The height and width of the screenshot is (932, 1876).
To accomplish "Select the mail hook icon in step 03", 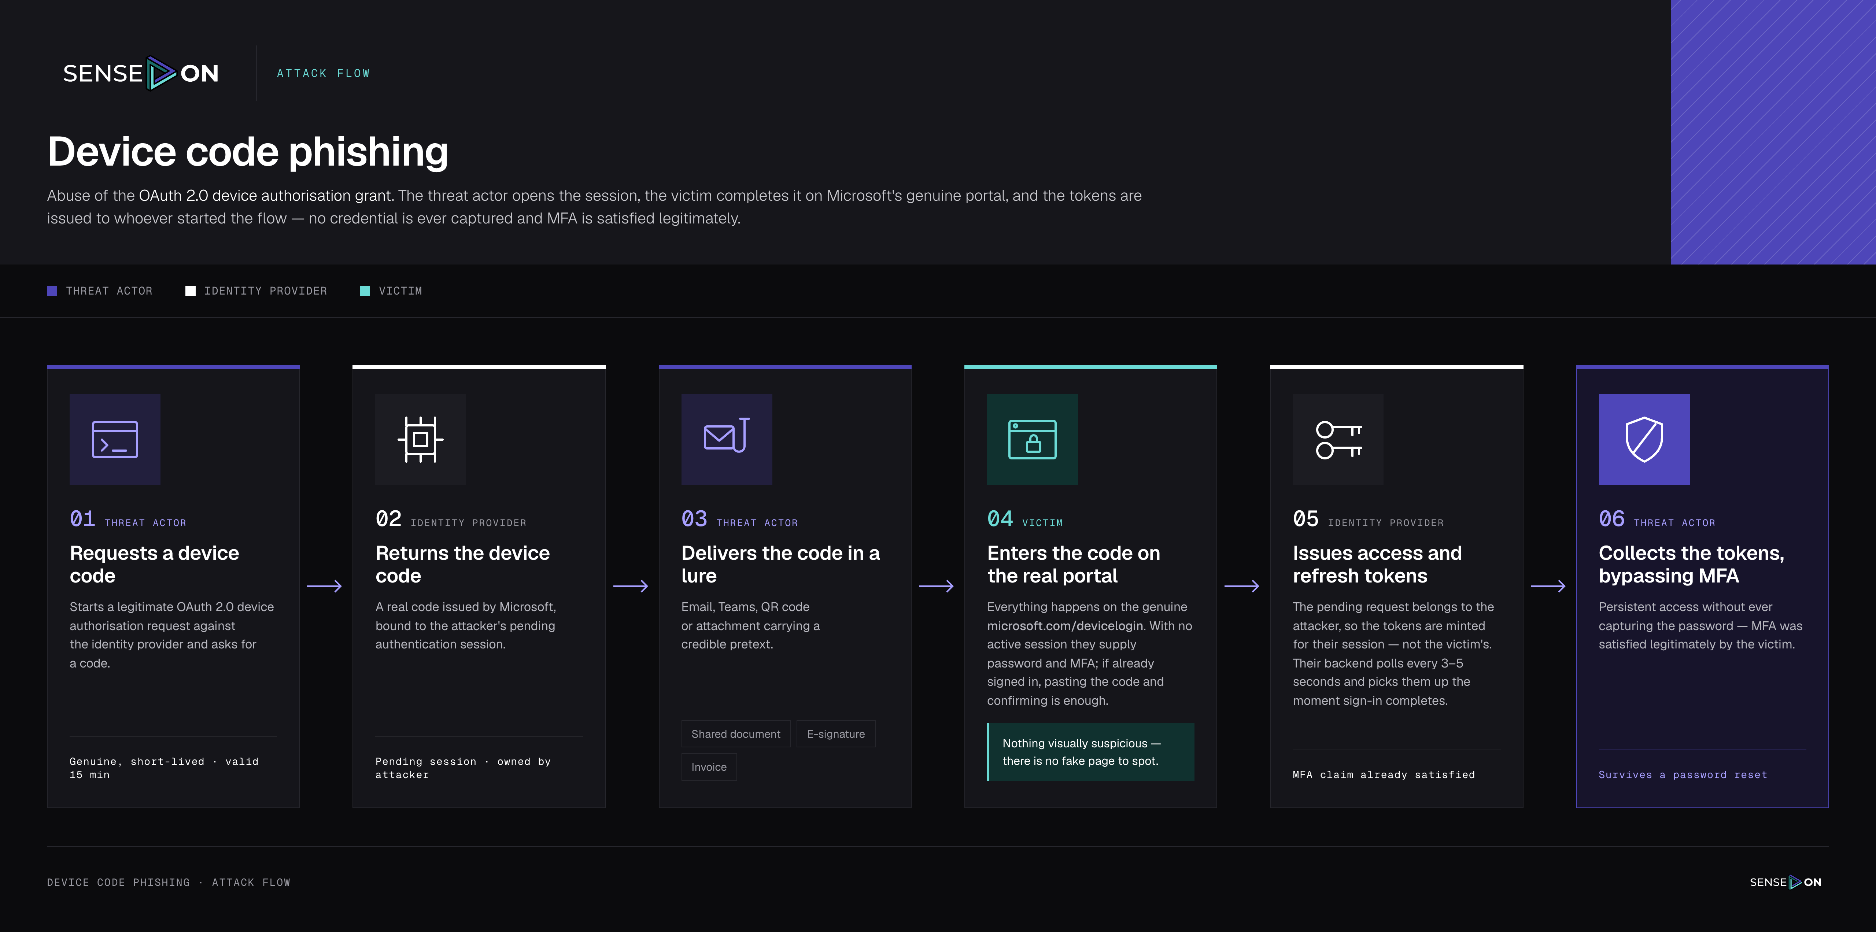I will pyautogui.click(x=727, y=440).
